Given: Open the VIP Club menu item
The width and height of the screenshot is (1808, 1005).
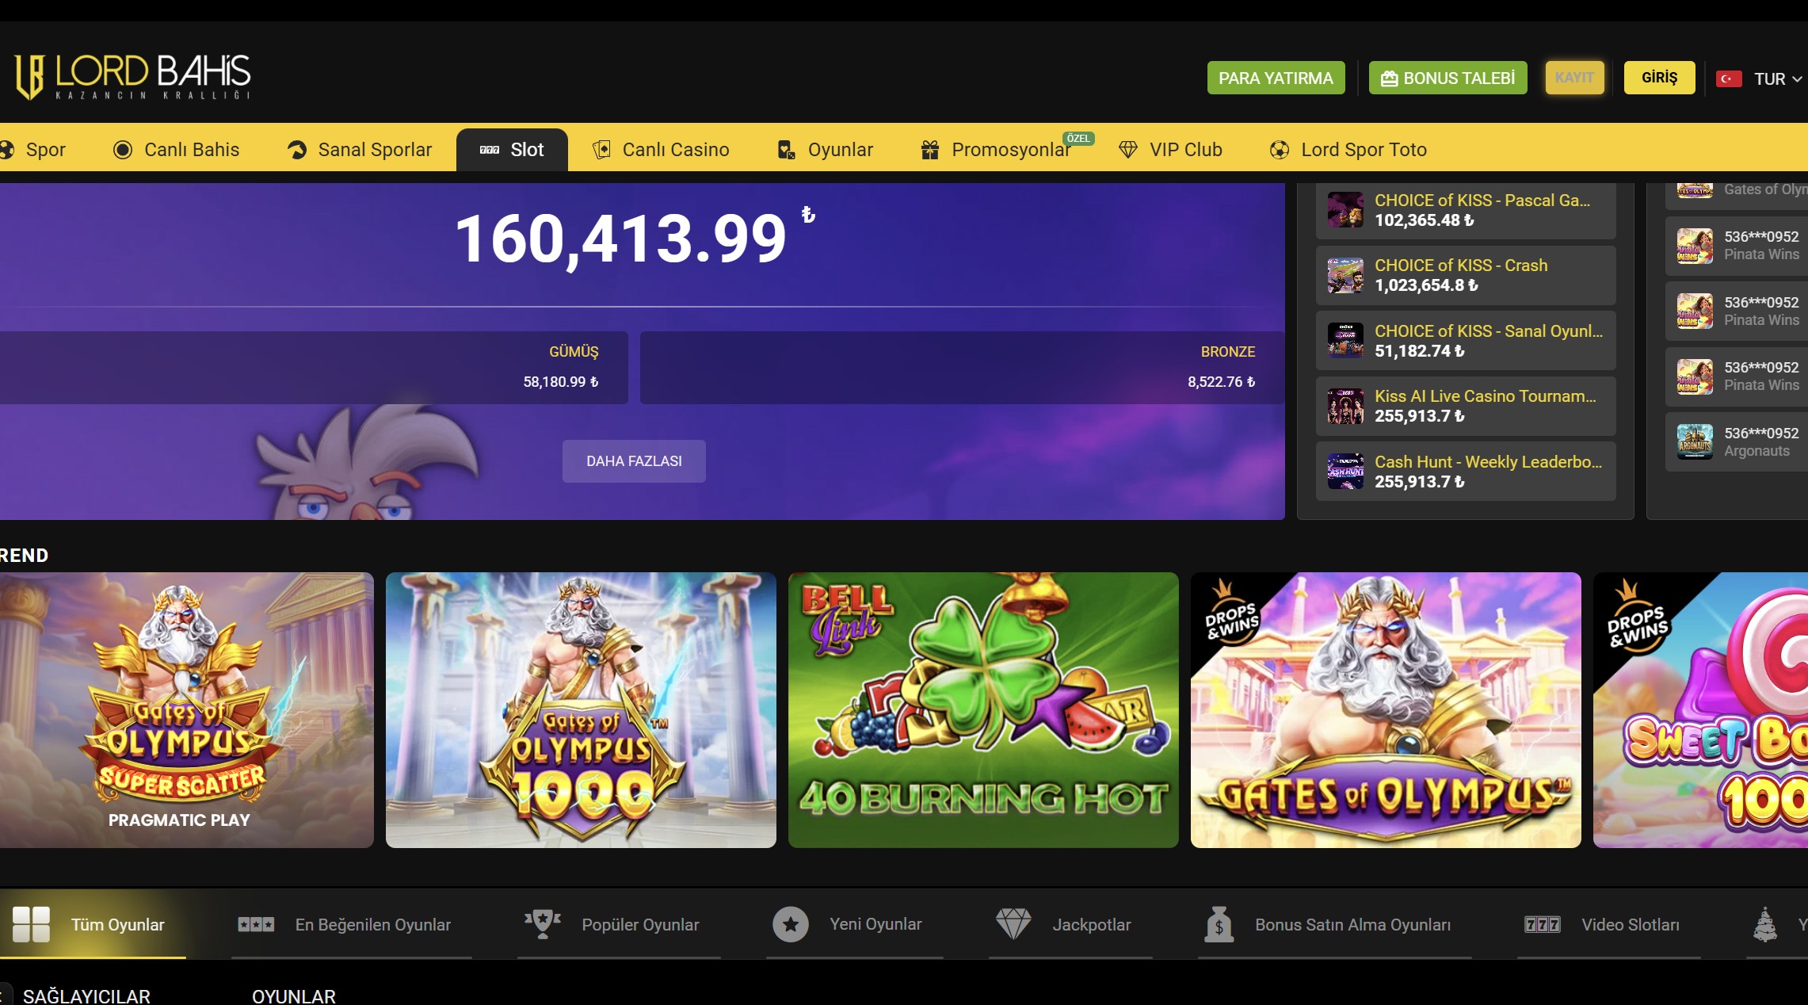Looking at the screenshot, I should pos(1170,150).
